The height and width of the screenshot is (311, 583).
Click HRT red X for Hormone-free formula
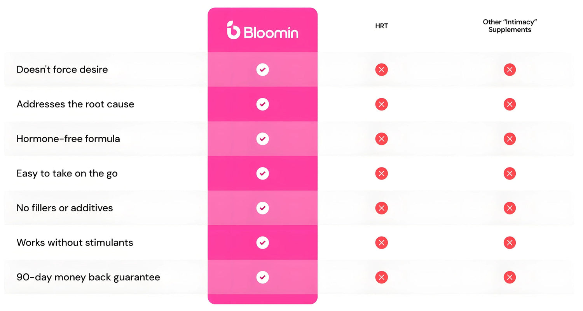[382, 139]
